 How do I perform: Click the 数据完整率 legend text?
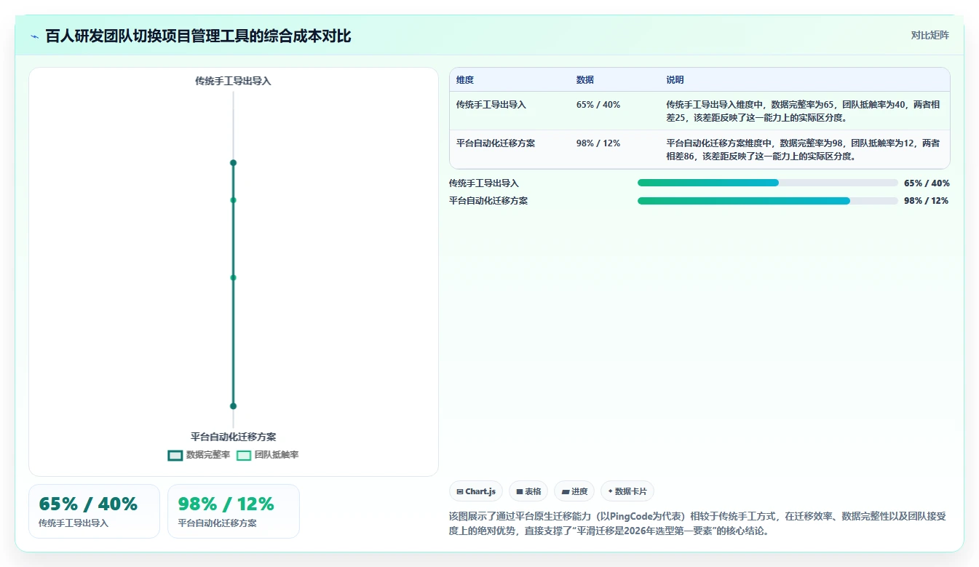point(208,455)
